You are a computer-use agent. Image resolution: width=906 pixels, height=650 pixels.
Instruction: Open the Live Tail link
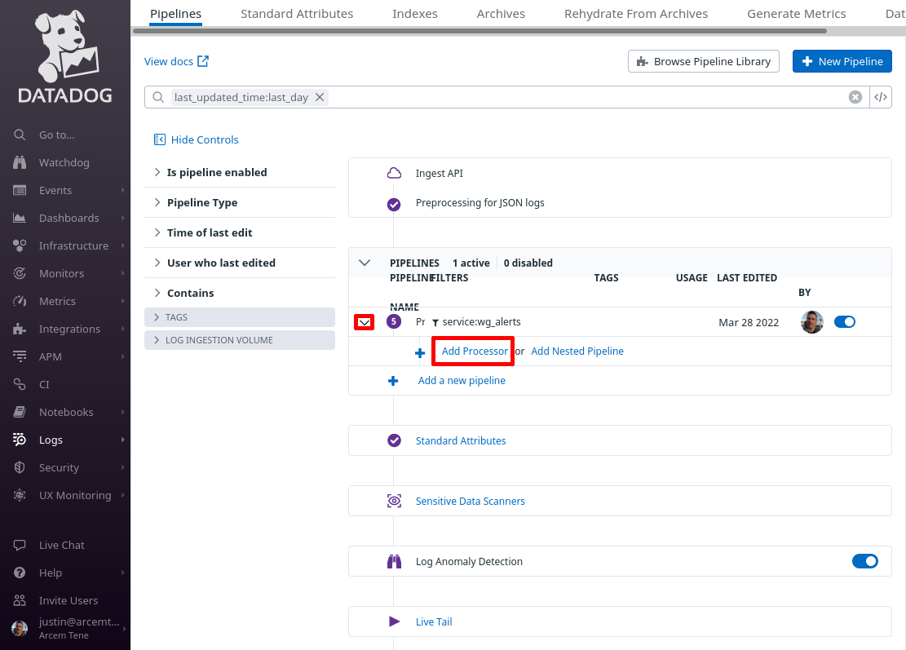[x=434, y=621]
